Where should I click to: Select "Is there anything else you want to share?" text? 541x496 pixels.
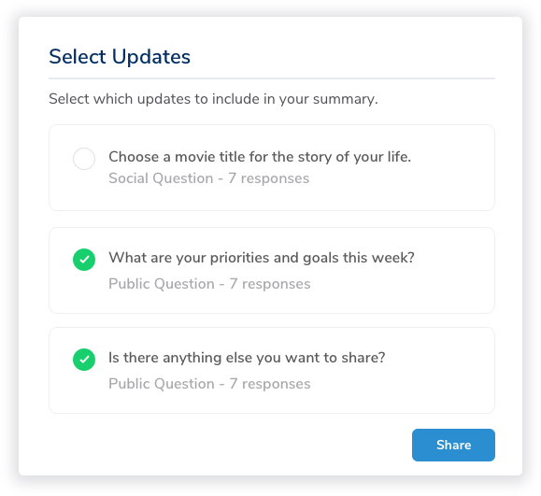(x=247, y=358)
